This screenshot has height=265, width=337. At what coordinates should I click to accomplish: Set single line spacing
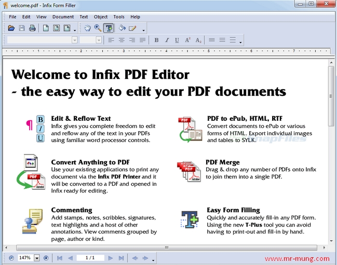tap(212, 40)
